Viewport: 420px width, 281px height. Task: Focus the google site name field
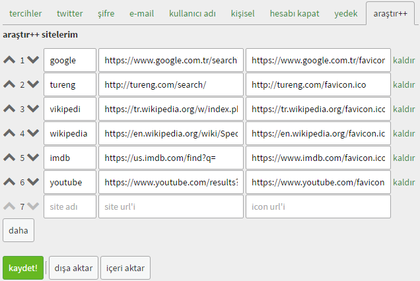click(70, 60)
